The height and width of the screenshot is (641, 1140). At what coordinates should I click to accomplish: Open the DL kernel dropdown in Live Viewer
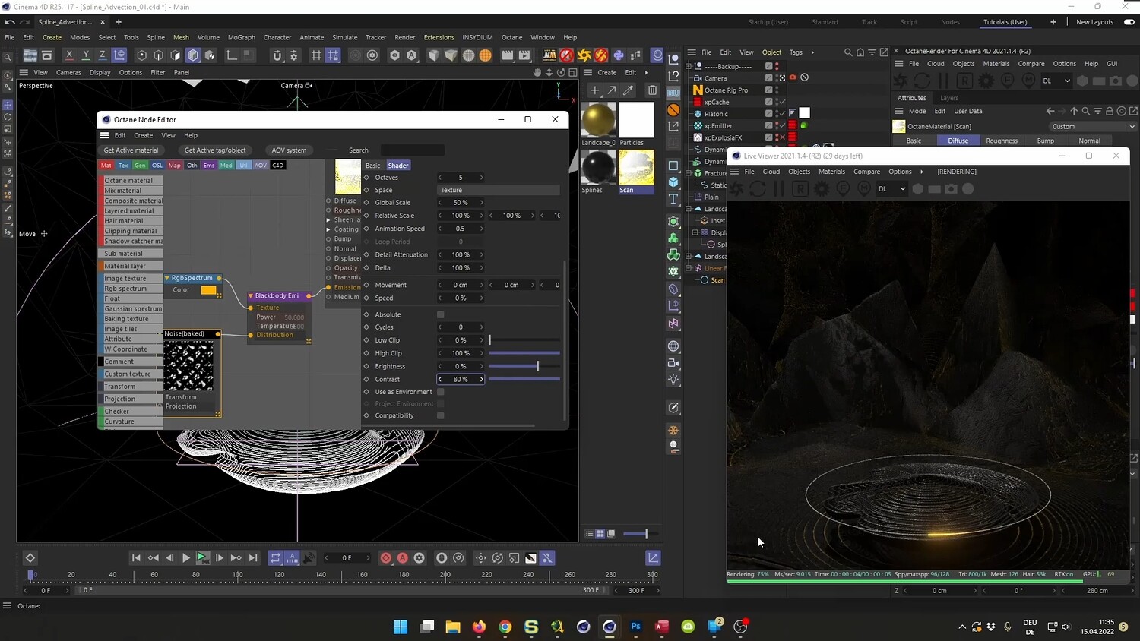pos(892,189)
